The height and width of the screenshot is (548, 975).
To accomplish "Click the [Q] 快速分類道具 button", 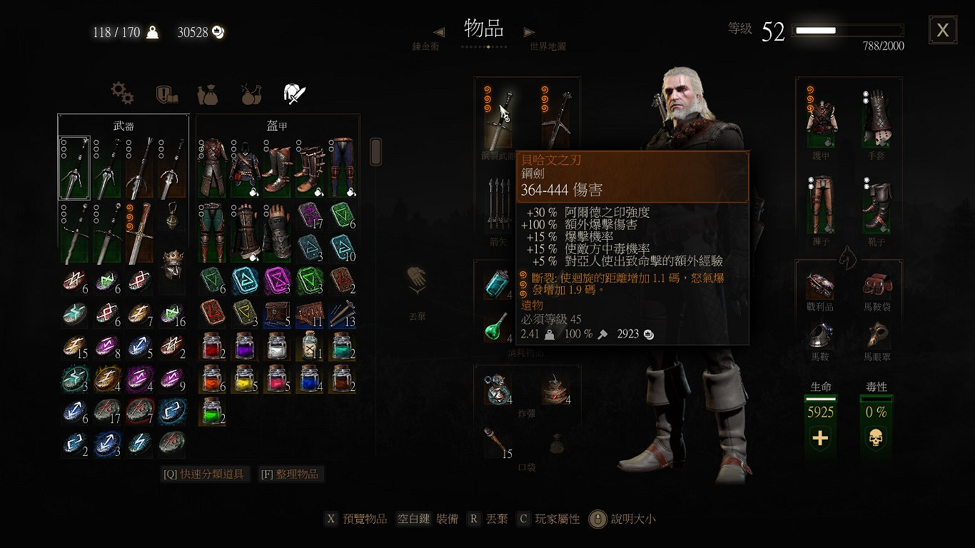I will (x=206, y=474).
